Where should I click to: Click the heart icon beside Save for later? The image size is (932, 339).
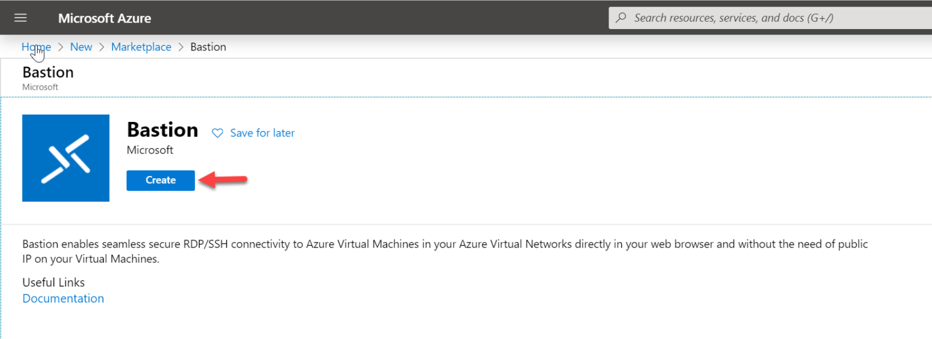(217, 133)
